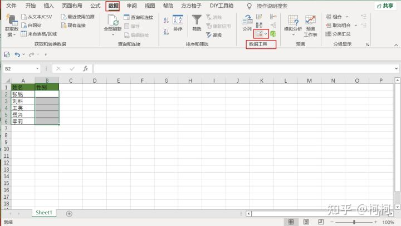
Task: Click the zoom slider handle
Action: click(354, 222)
